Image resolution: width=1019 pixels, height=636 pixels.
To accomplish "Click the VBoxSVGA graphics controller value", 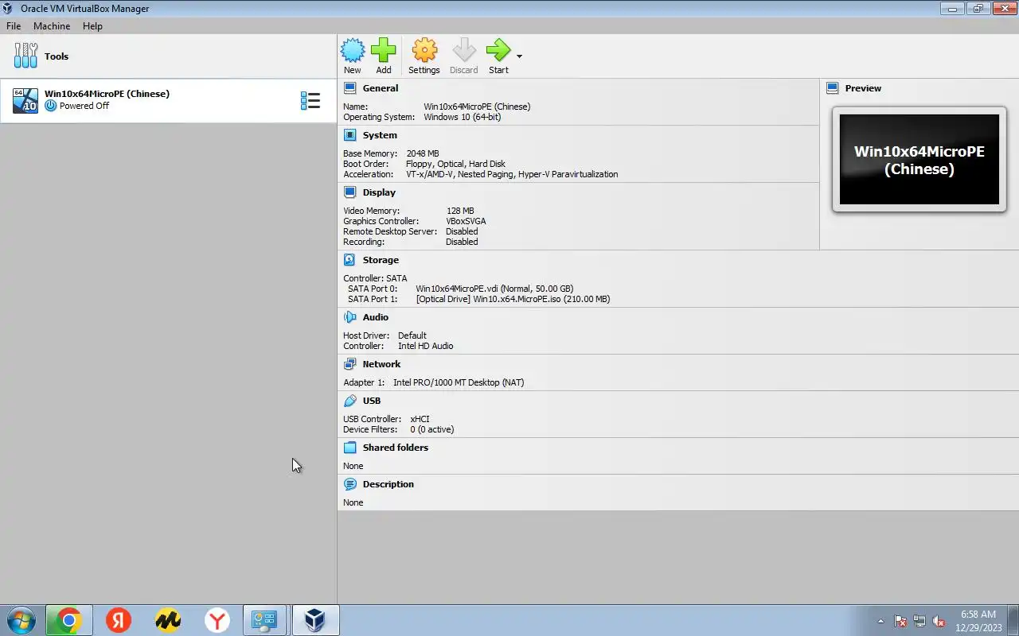I will 467,221.
